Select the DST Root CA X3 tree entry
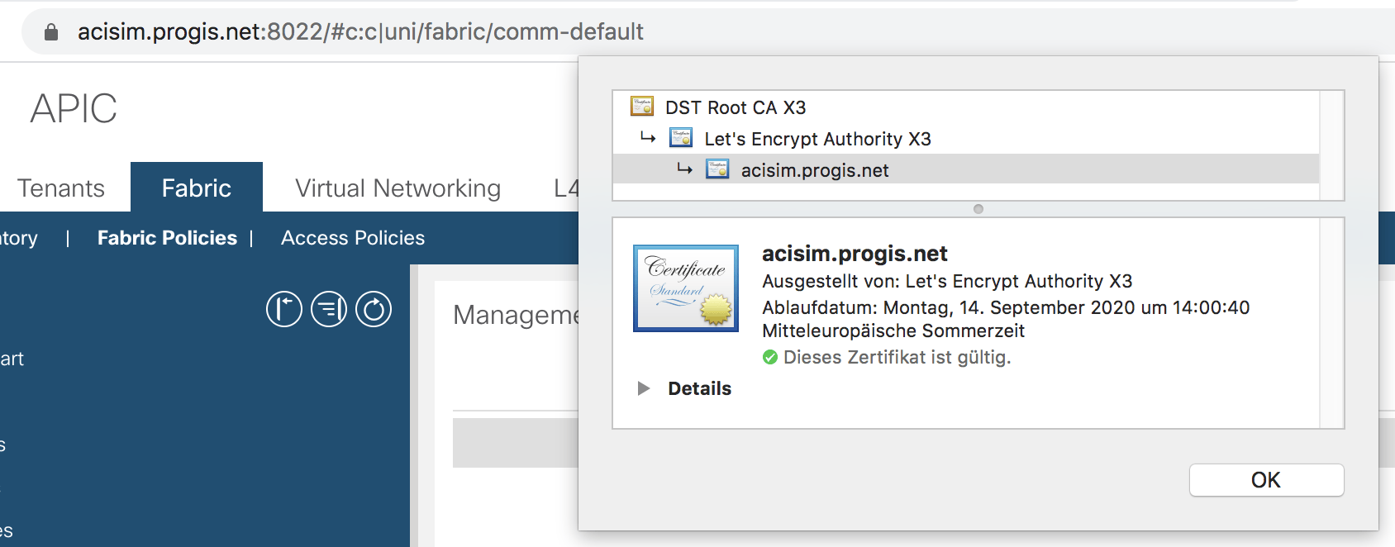This screenshot has height=547, width=1395. coord(736,107)
